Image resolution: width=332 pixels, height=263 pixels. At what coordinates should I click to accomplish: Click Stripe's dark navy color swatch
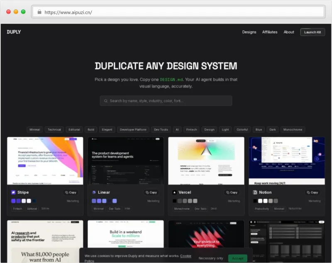pos(34,201)
